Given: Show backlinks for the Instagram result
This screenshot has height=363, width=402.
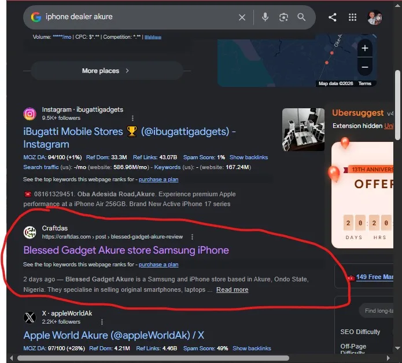Looking at the screenshot, I should coord(249,157).
